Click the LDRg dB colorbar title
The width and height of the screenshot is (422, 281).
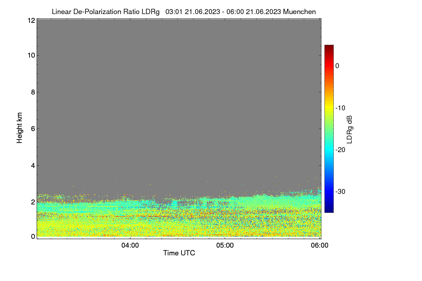[x=349, y=129]
